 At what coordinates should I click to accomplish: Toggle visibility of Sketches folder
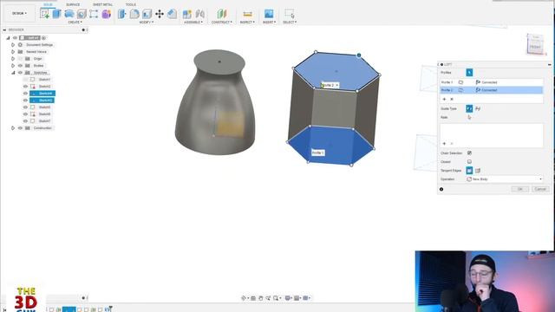click(x=20, y=73)
